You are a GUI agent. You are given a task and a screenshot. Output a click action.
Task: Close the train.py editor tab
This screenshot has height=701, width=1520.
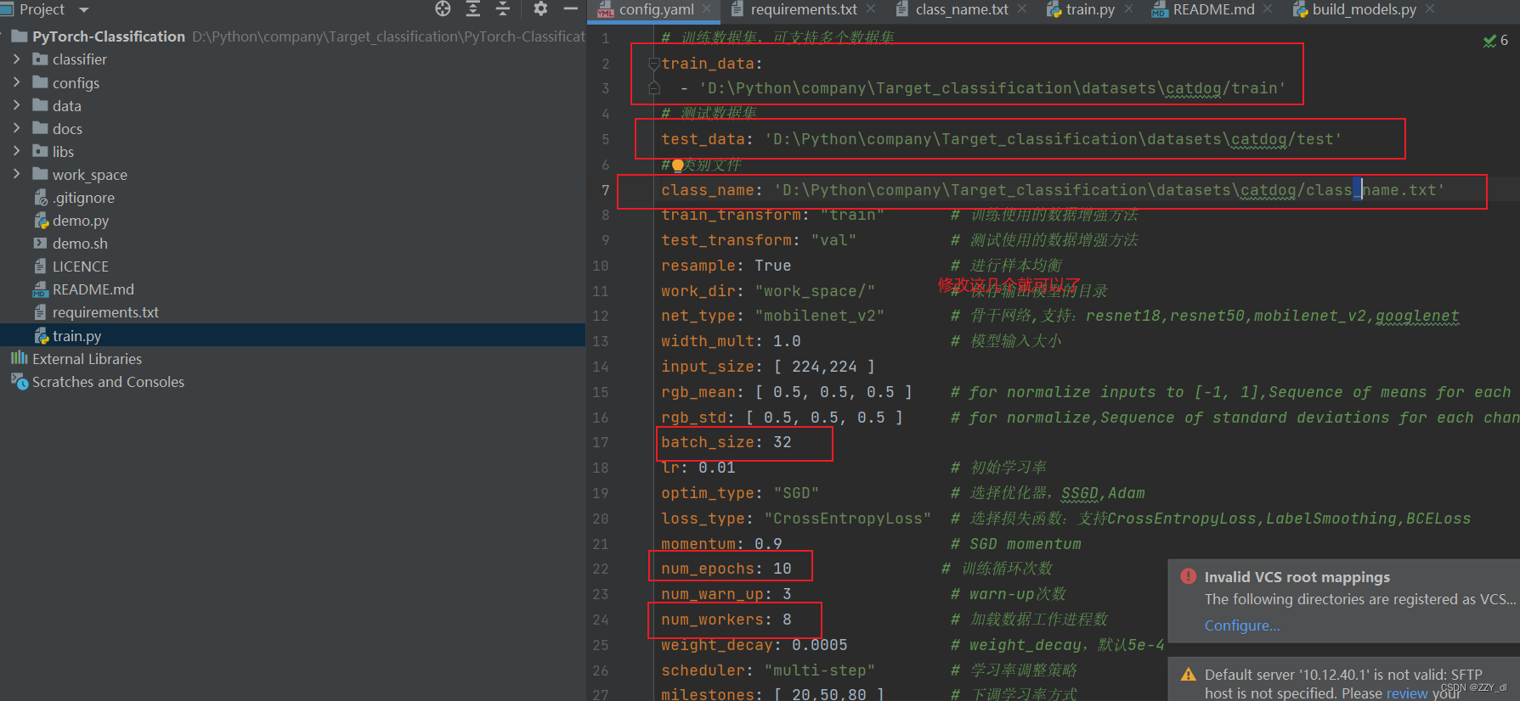pos(1128,8)
